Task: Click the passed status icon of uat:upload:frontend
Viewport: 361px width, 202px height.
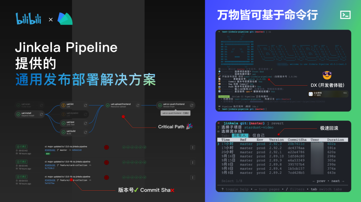Action: (x=108, y=105)
